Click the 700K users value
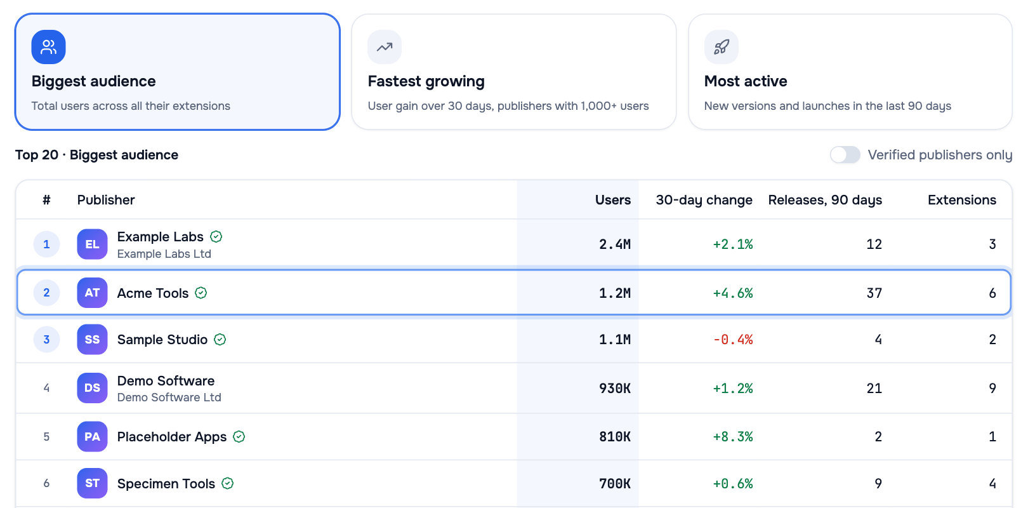This screenshot has height=508, width=1028. [x=615, y=483]
